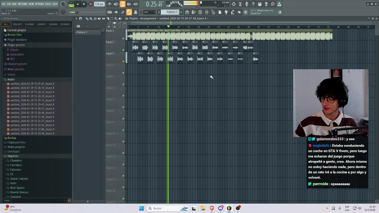Open the FILE menu
This screenshot has width=379, height=213.
pyautogui.click(x=4, y=4)
